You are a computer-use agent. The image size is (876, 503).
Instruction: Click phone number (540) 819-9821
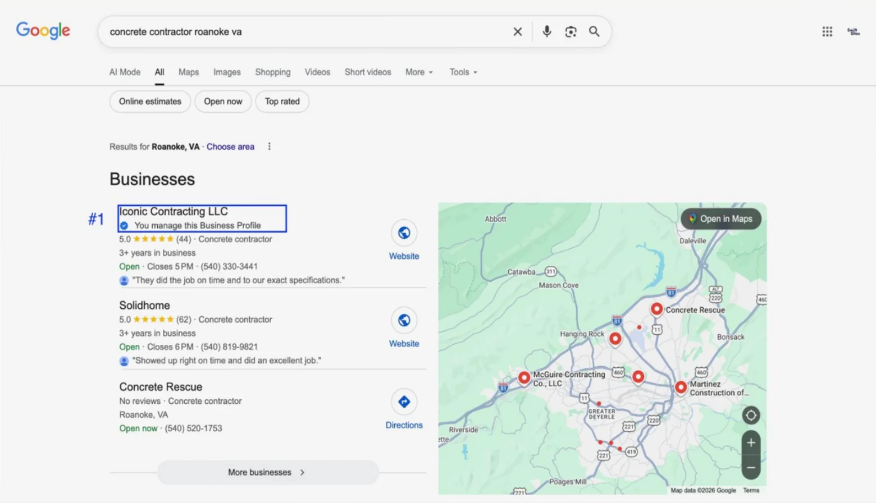(x=229, y=347)
